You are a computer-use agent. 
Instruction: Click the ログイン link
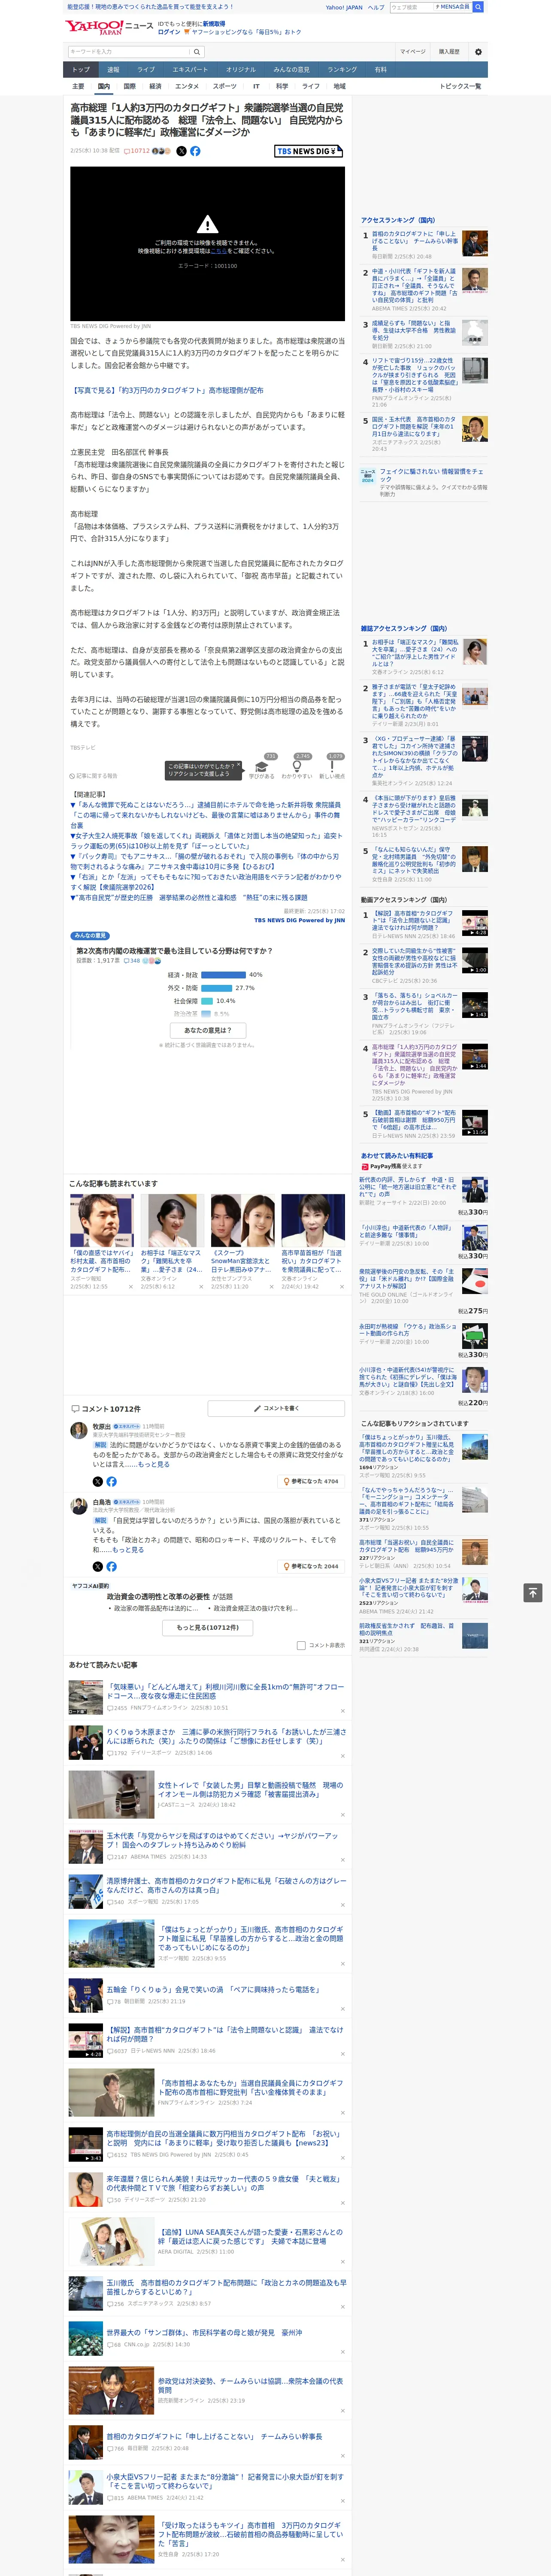169,32
